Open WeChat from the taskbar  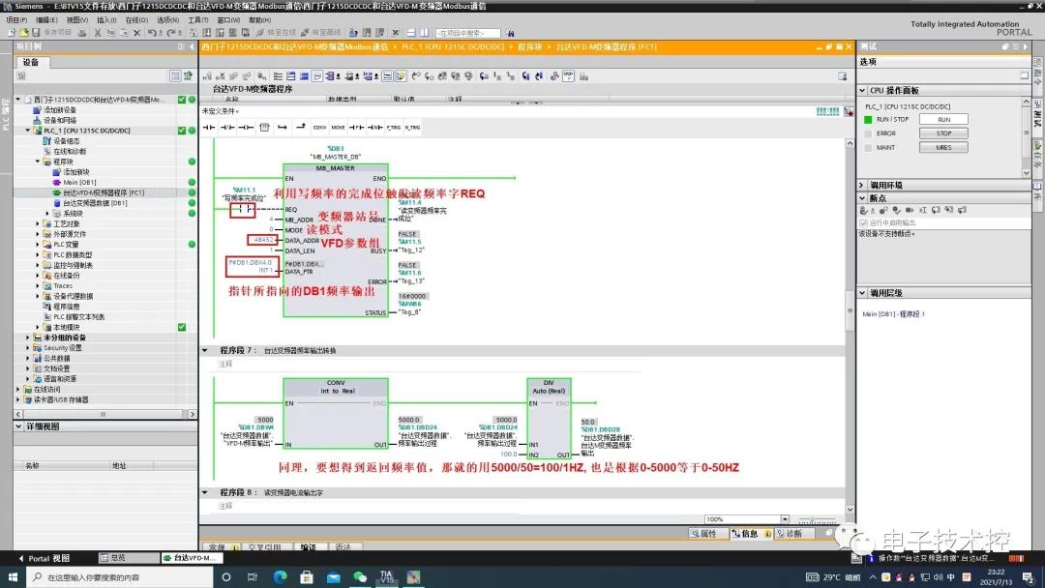[x=360, y=577]
